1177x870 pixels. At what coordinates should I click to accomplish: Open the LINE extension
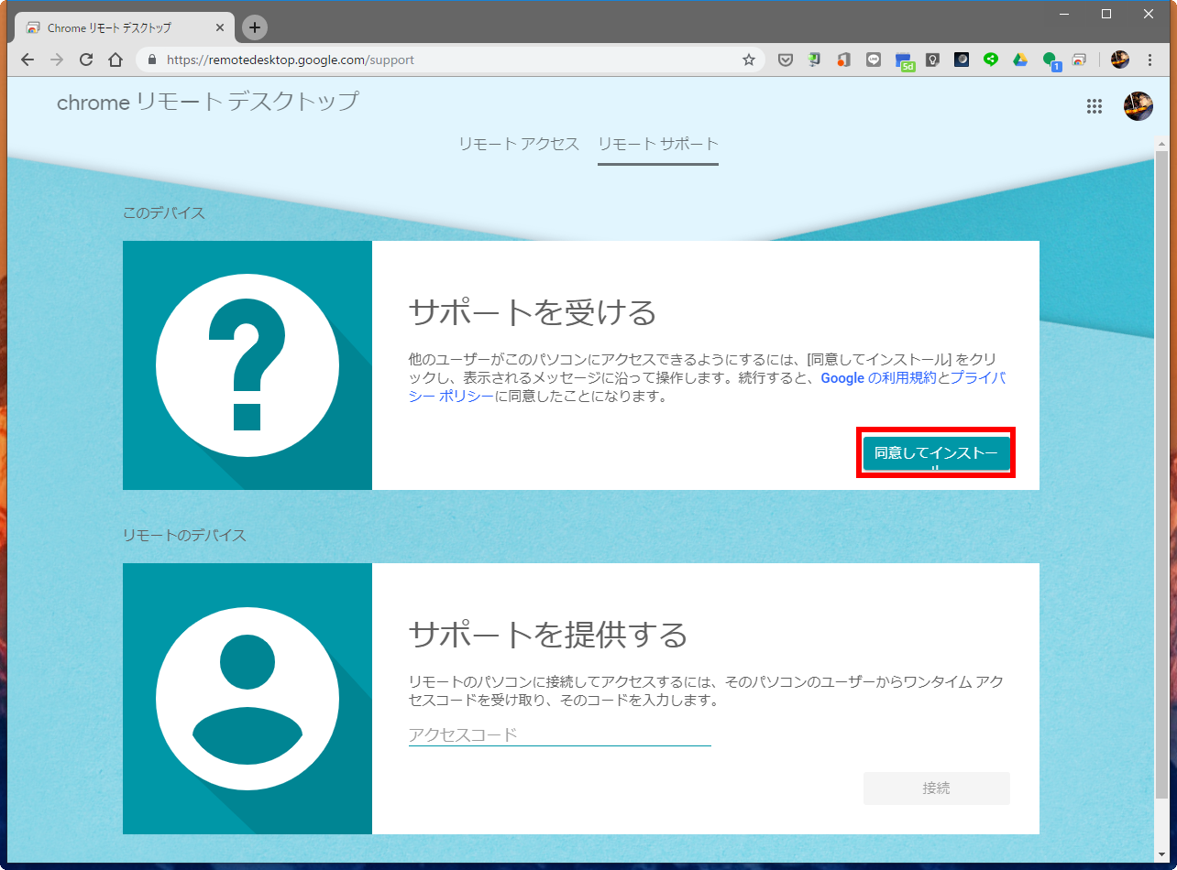[874, 60]
